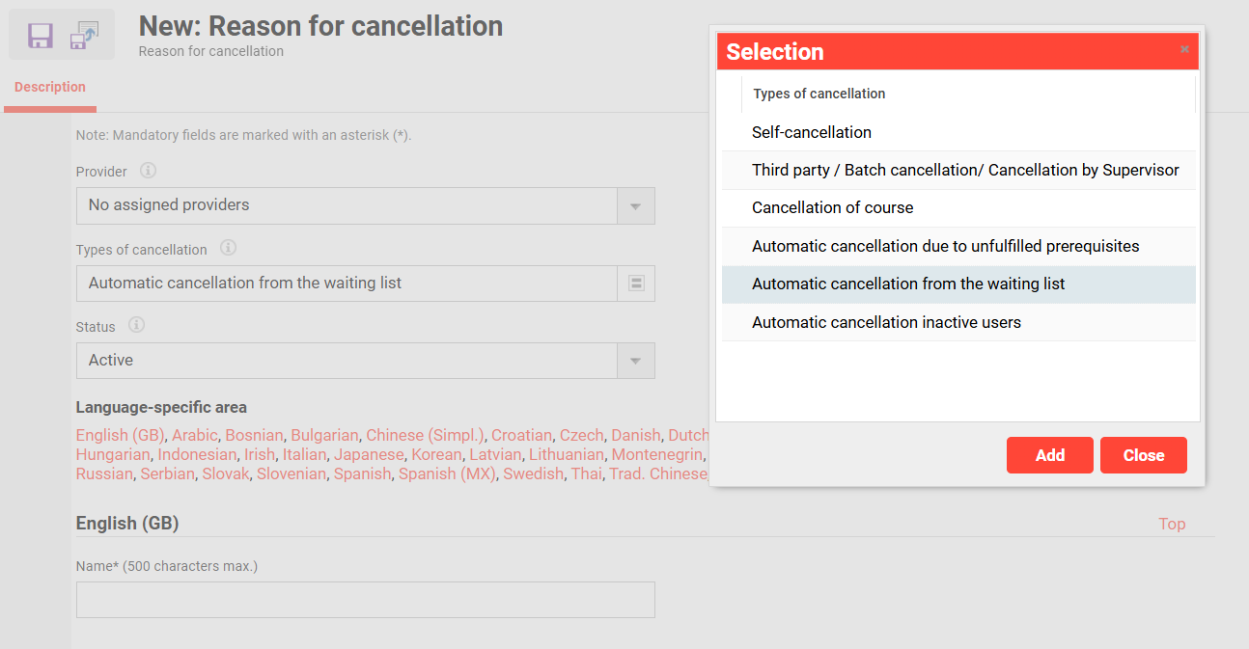Screen dimensions: 1249x649
Task: Click inside the Name input field
Action: pos(365,600)
